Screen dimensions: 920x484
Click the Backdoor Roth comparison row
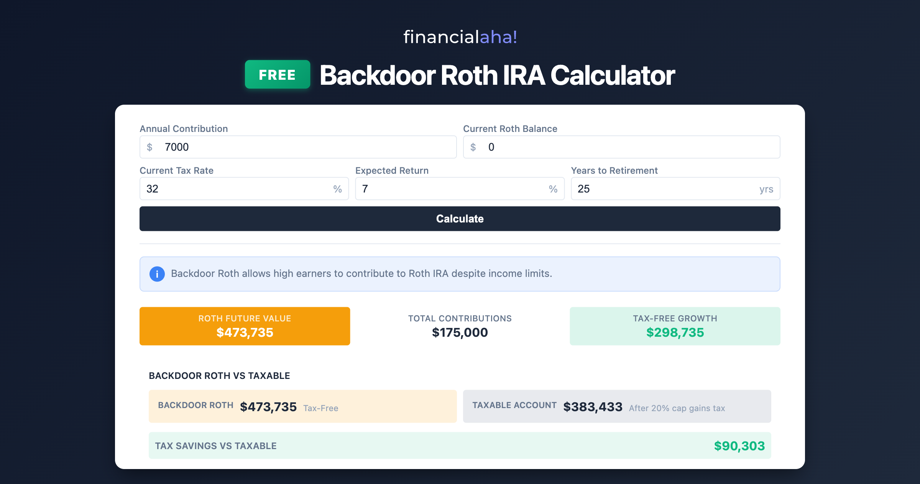pos(303,406)
